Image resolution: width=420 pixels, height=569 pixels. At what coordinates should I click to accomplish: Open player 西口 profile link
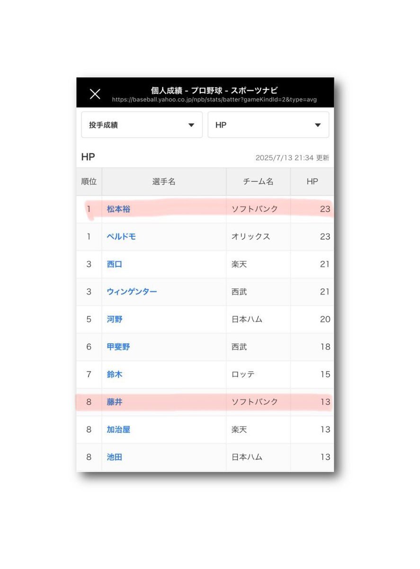pyautogui.click(x=115, y=264)
